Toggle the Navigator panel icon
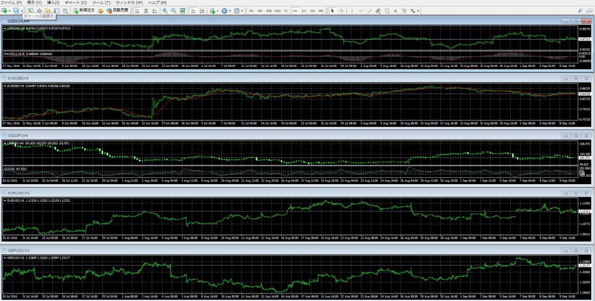This screenshot has height=301, width=595. (x=48, y=10)
